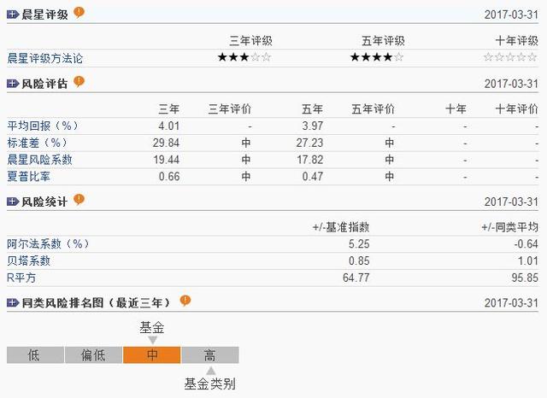Click the plus icon beside 风险统计
This screenshot has width=547, height=398.
[13, 202]
